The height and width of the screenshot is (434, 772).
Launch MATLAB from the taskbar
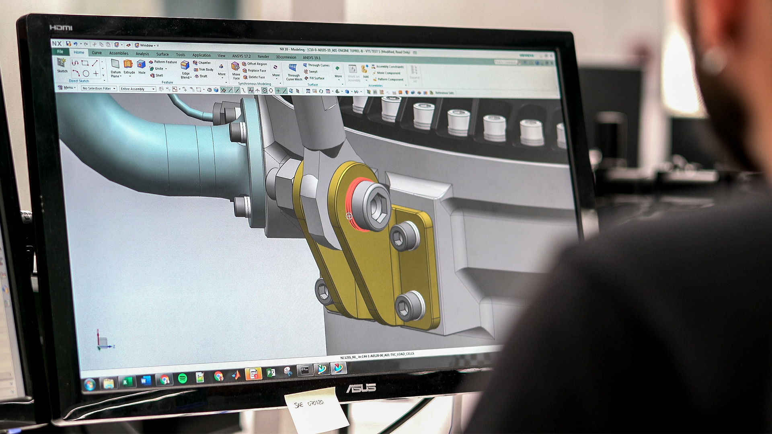click(236, 375)
